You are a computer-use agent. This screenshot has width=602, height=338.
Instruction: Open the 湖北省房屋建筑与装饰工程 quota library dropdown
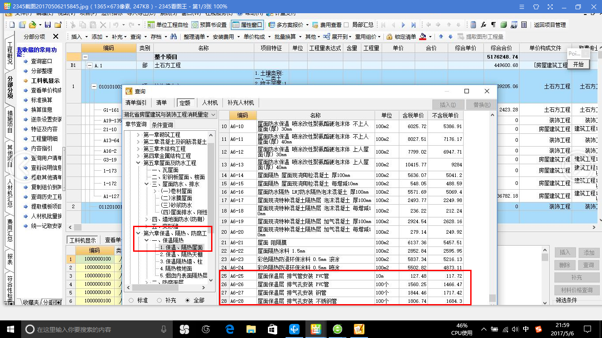[x=170, y=114]
